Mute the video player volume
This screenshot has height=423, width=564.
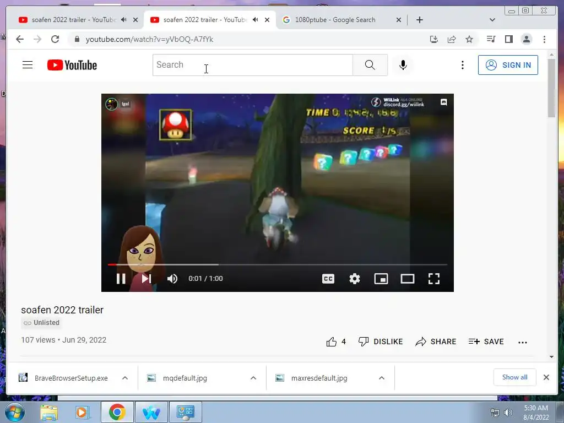[x=172, y=278]
